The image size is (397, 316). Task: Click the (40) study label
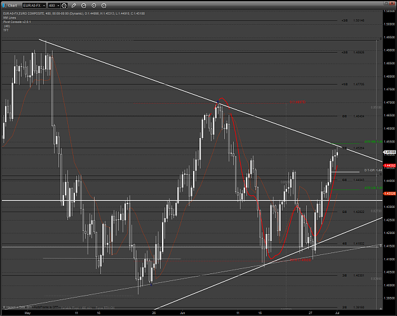click(7, 26)
